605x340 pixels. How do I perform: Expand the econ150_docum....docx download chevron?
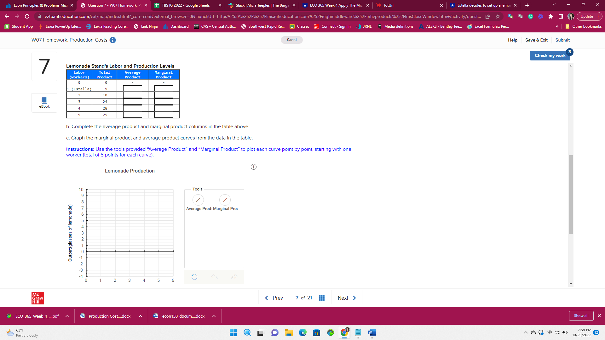pos(214,316)
